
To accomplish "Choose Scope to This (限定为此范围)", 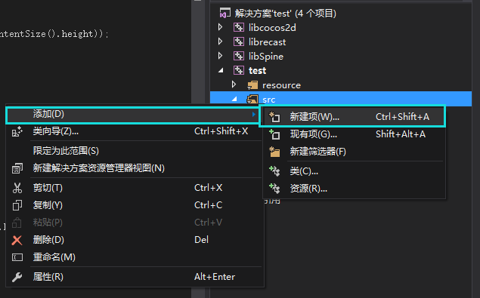I will [135, 151].
